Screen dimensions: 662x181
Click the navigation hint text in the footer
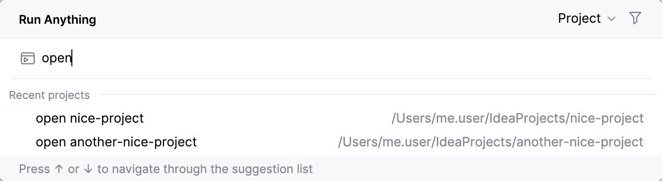(166, 169)
